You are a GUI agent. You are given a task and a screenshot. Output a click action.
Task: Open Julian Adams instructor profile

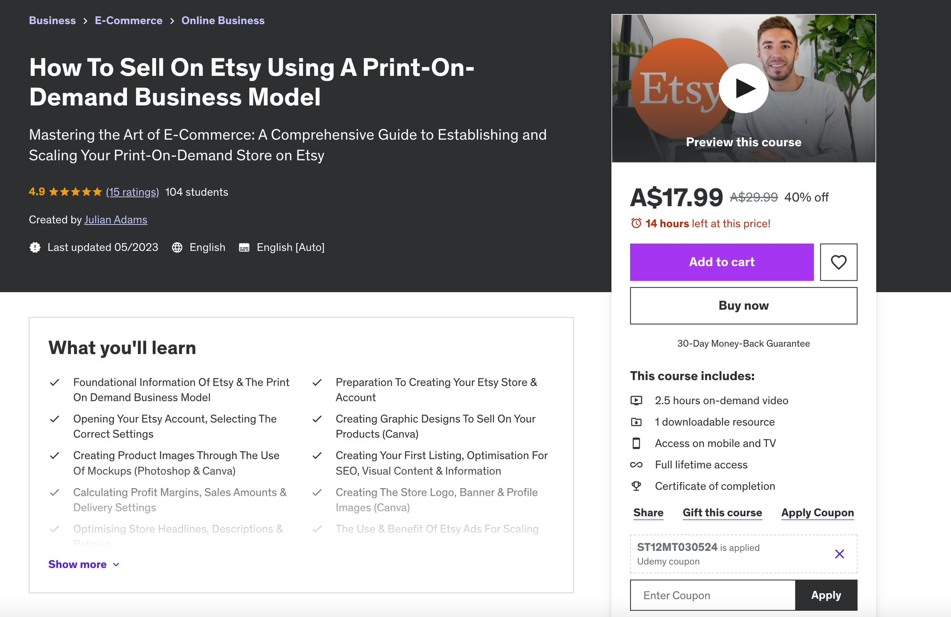tap(116, 219)
